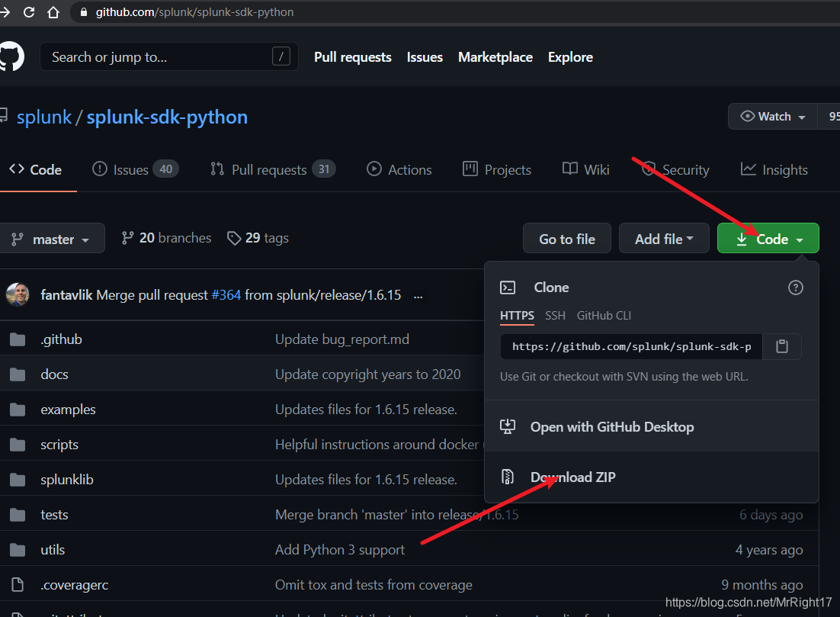Click the slash shortcut icon in search box
This screenshot has width=840, height=617.
[281, 56]
